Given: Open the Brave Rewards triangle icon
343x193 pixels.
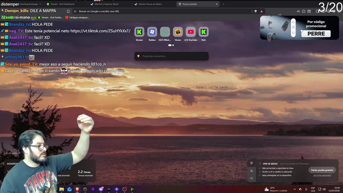Looking at the screenshot, I should pos(262,11).
